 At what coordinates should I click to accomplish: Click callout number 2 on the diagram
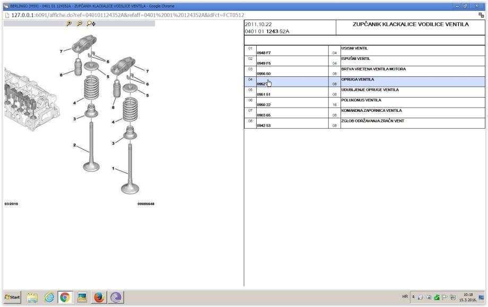74,145
